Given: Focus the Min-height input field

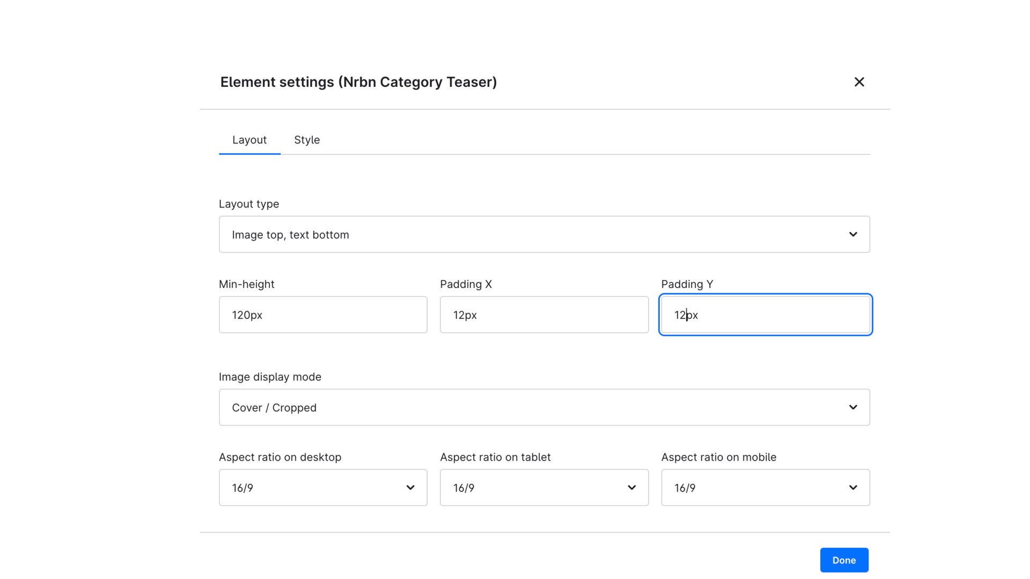Looking at the screenshot, I should tap(323, 315).
